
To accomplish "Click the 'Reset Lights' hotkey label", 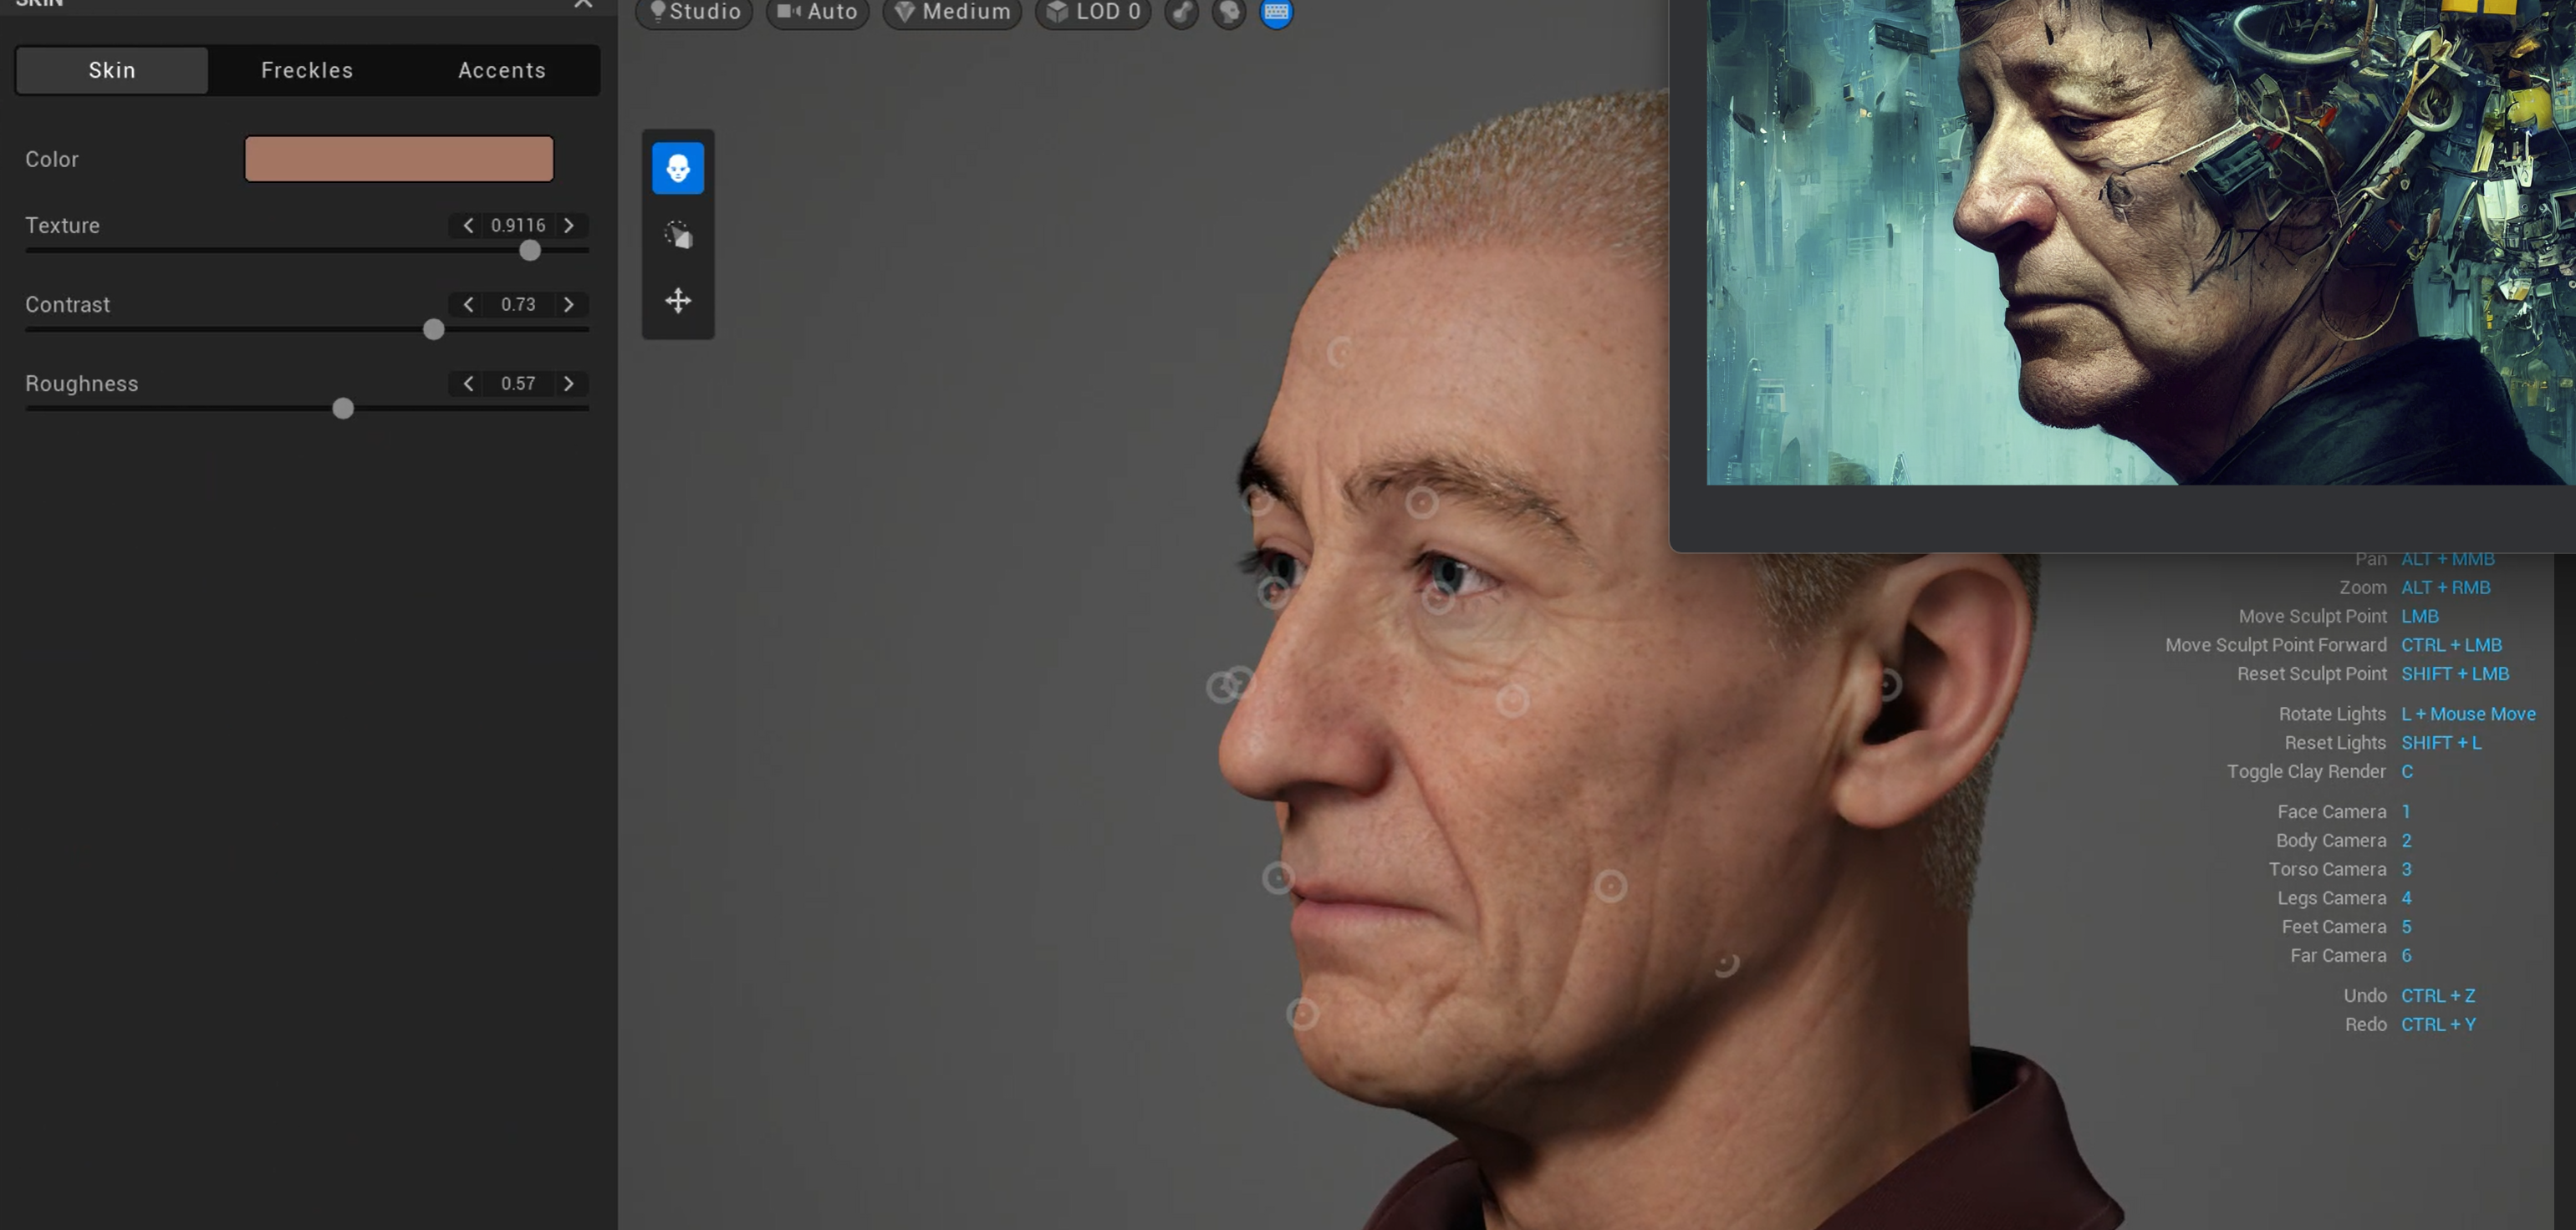I will tap(2335, 744).
